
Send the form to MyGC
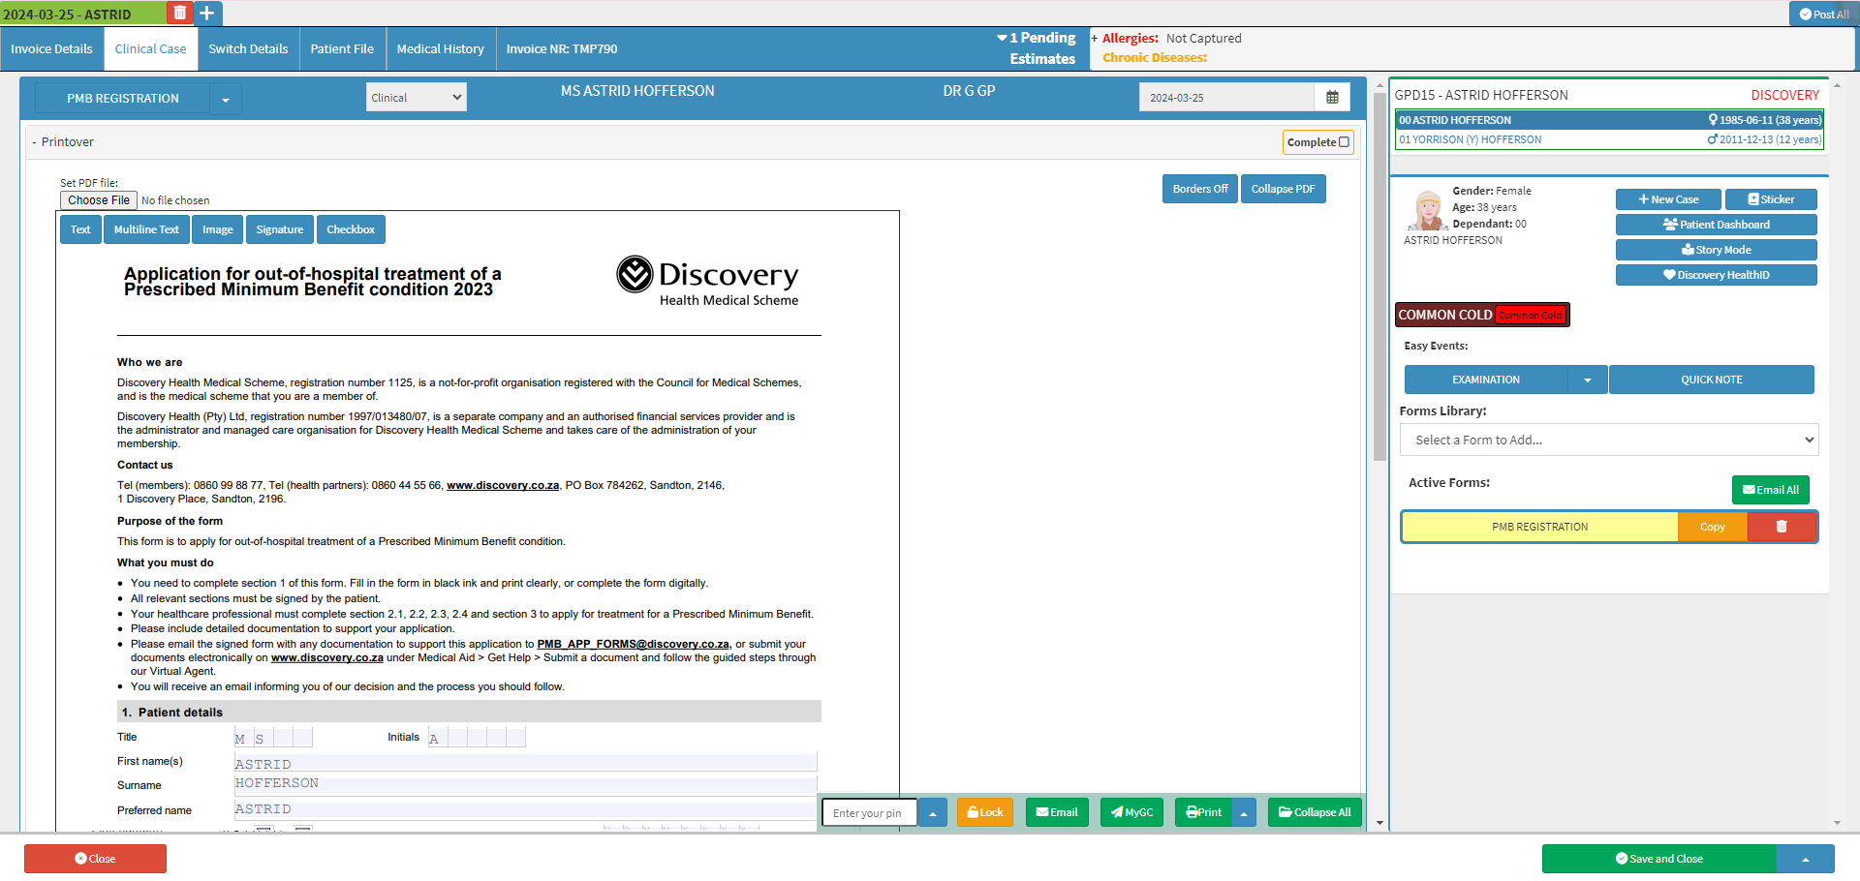pos(1131,812)
